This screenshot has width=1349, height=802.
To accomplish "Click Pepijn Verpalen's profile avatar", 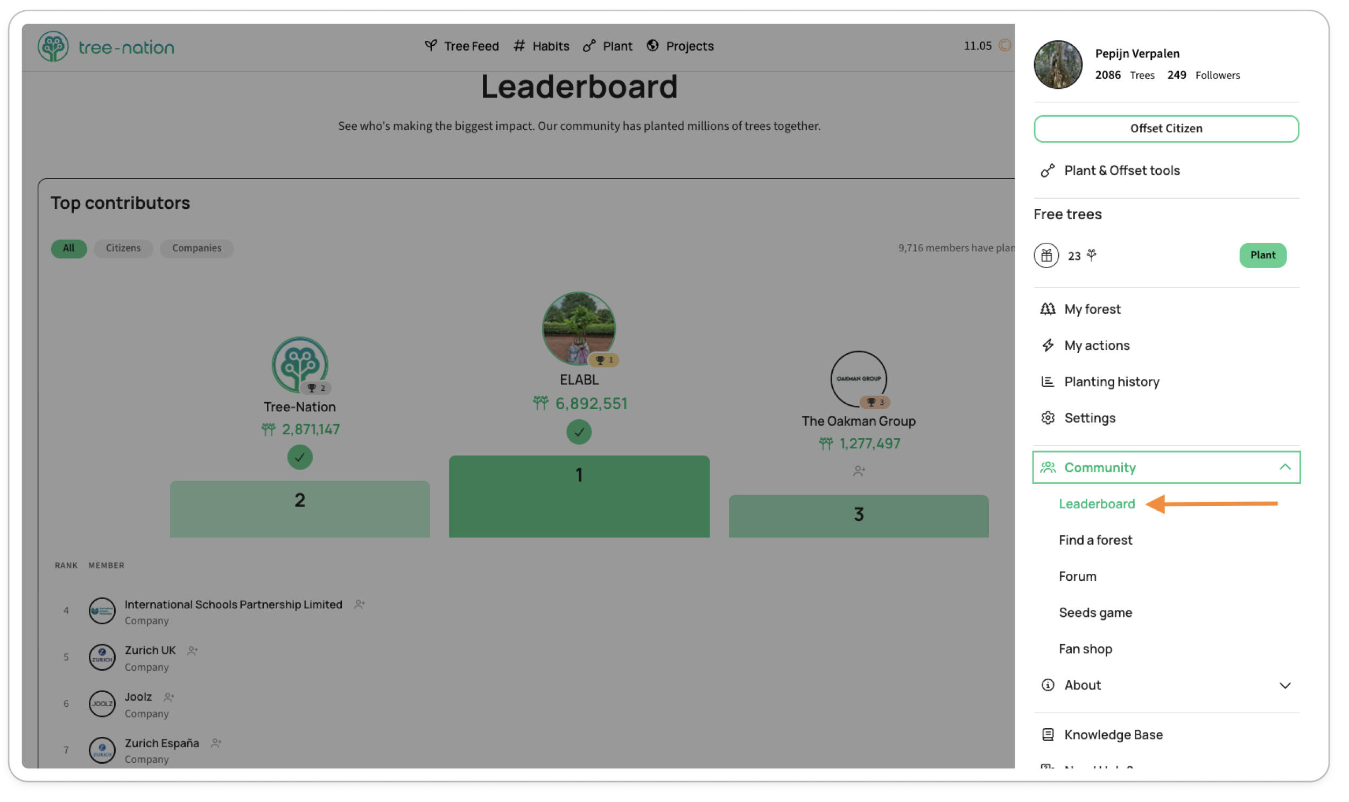I will [1058, 64].
